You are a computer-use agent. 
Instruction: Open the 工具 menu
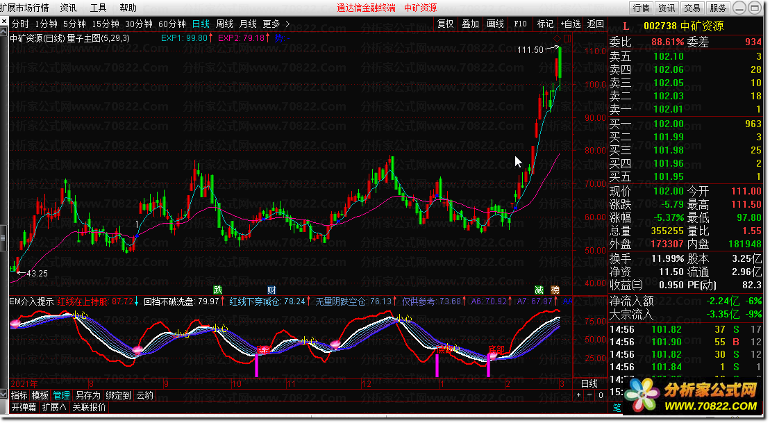(98, 8)
